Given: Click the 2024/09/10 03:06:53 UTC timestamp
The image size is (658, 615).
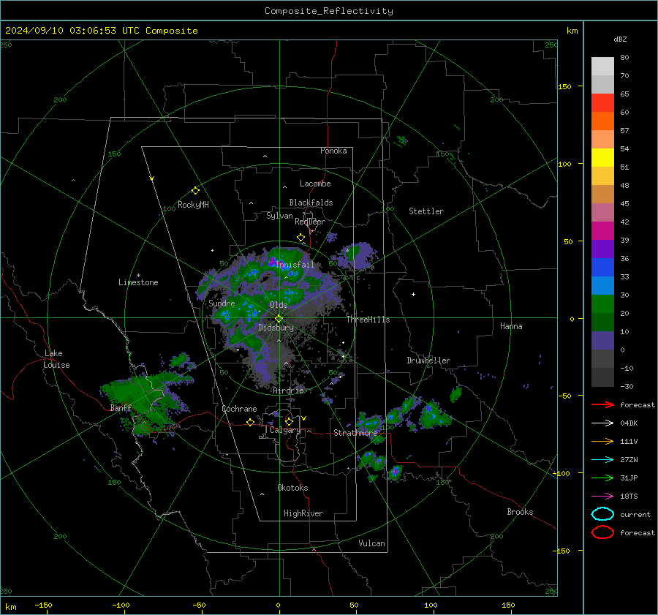Looking at the screenshot, I should (102, 31).
